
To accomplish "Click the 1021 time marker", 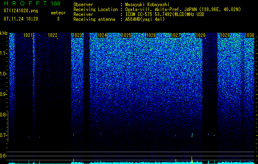I will (x=28, y=35).
